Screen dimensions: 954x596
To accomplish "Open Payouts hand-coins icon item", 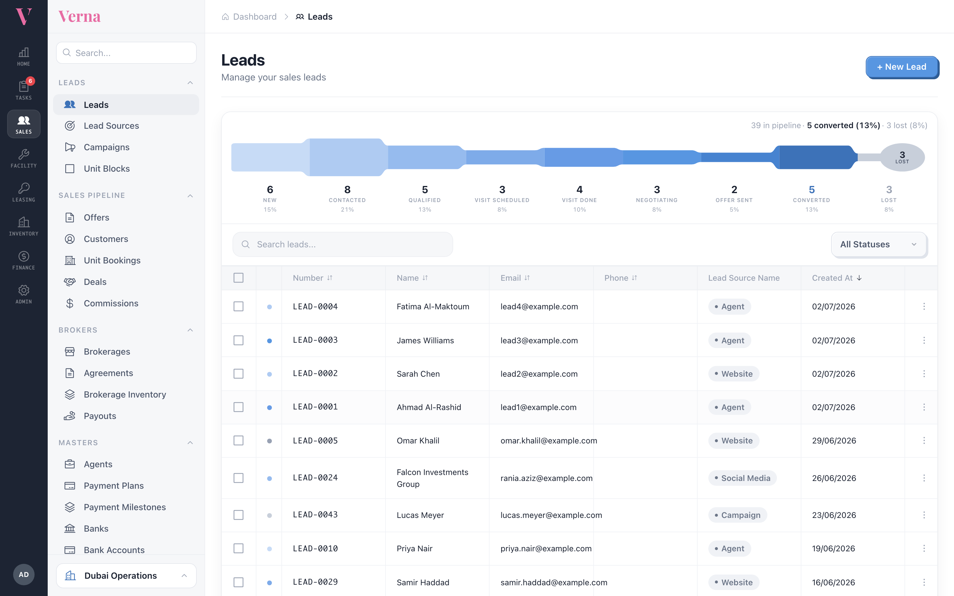I will [126, 416].
